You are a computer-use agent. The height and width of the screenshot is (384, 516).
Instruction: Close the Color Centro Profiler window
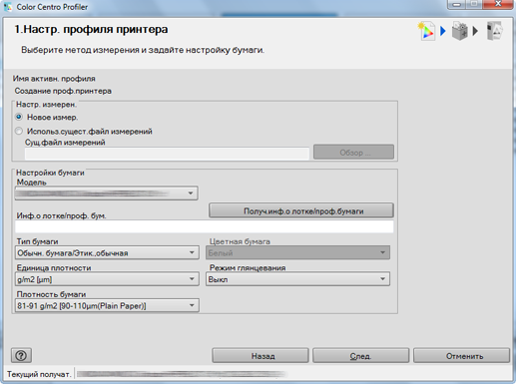(x=498, y=5)
